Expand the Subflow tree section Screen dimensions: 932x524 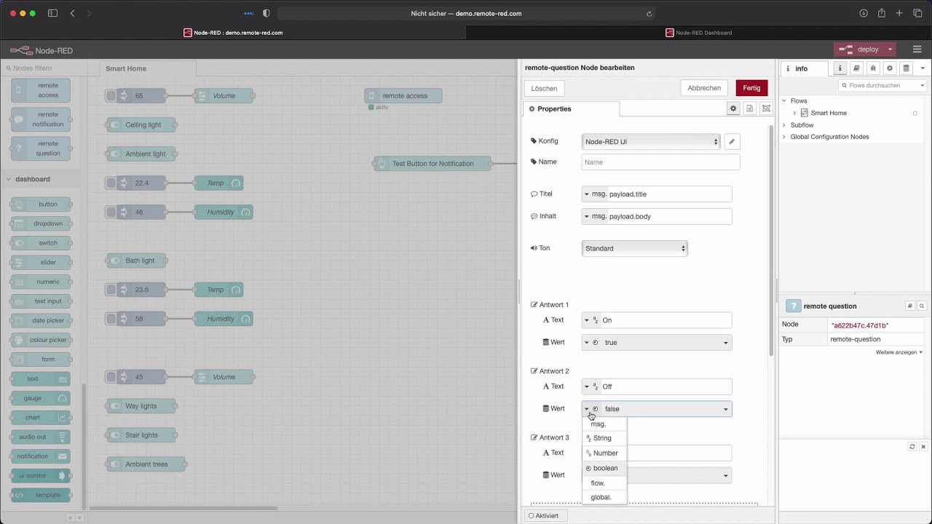pos(784,125)
